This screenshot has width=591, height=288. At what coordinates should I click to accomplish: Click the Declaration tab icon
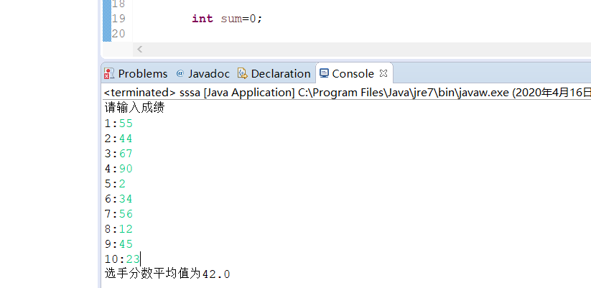[242, 73]
